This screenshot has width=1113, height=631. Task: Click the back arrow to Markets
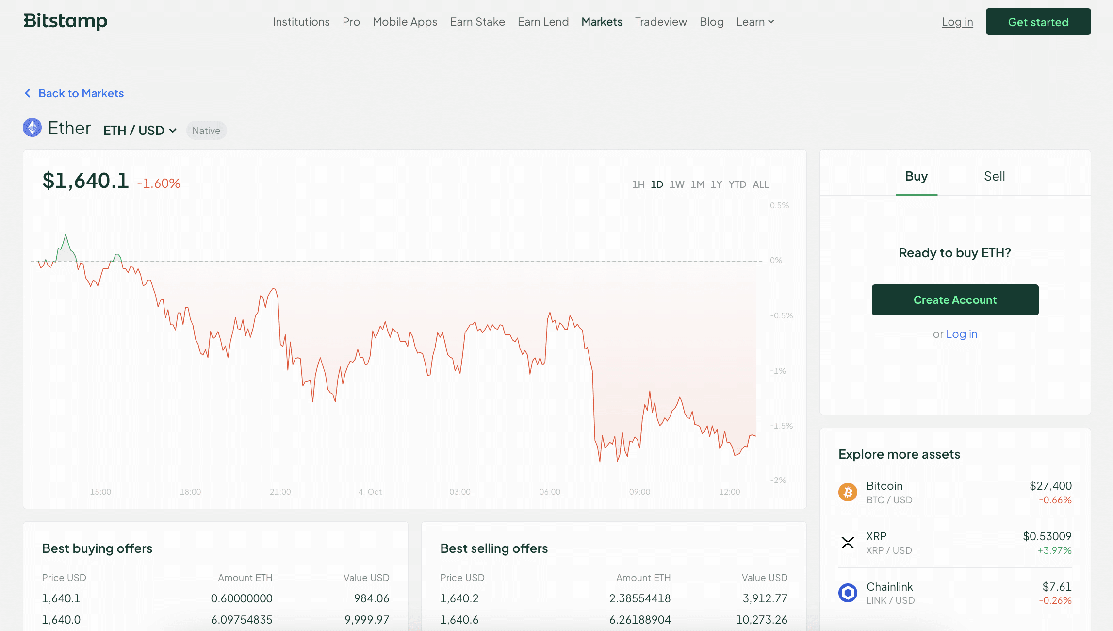(27, 93)
